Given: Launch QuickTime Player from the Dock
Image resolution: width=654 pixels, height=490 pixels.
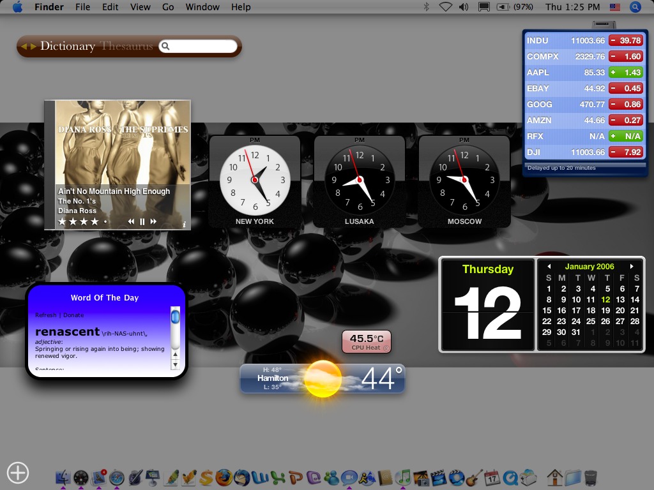Looking at the screenshot, I should coord(510,477).
